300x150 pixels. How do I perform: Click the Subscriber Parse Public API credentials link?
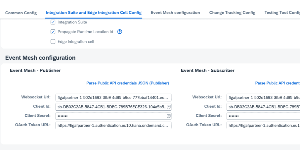(278, 83)
